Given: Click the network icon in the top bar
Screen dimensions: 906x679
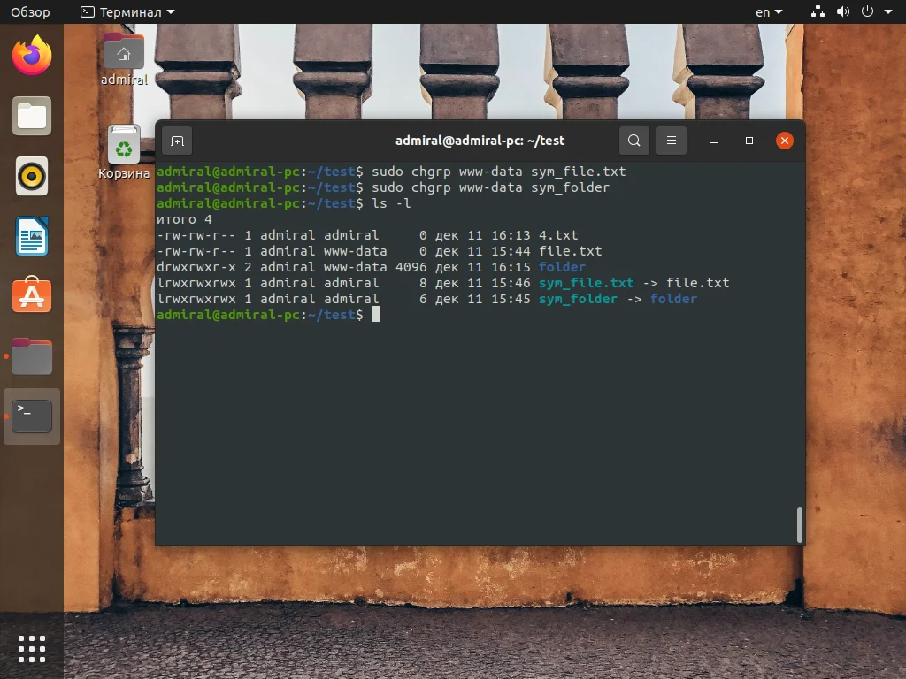Looking at the screenshot, I should [x=818, y=12].
